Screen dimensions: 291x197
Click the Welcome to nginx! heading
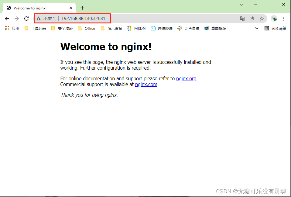pyautogui.click(x=106, y=47)
